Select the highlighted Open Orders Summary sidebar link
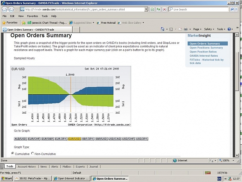 point(208,43)
